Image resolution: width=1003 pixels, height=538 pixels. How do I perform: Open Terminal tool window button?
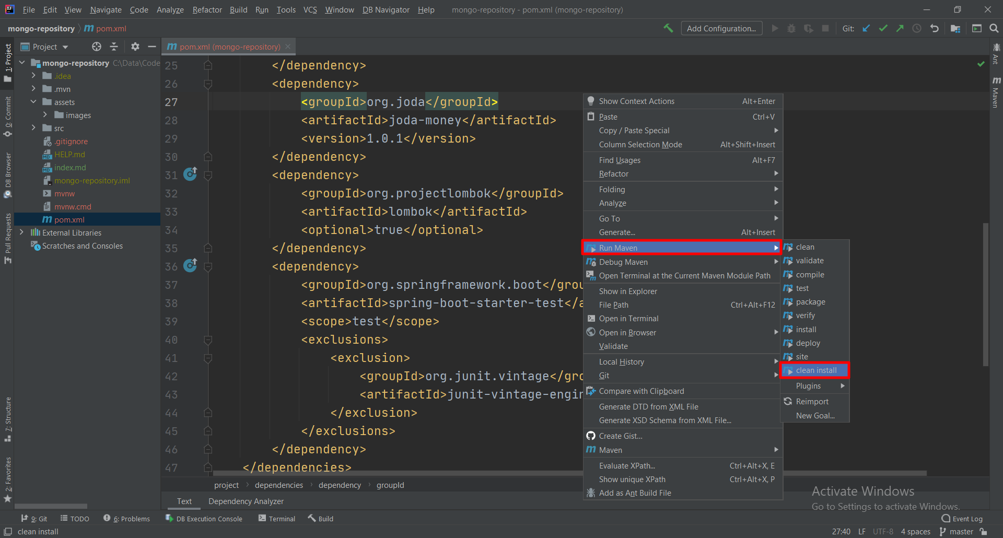tap(277, 519)
